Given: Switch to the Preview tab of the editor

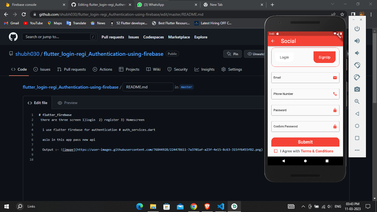Looking at the screenshot, I should pyautogui.click(x=67, y=102).
